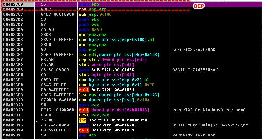Click hex bytes '81EC 0C010000'
This screenshot has width=262, height=139.
(57, 14)
